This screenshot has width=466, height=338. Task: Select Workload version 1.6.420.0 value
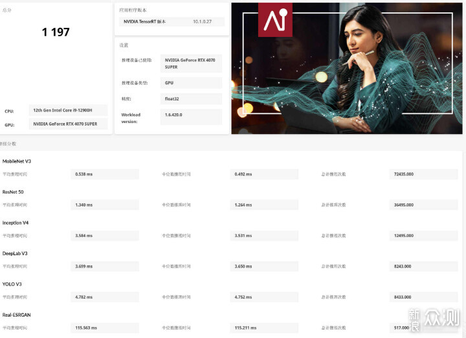[x=191, y=117]
